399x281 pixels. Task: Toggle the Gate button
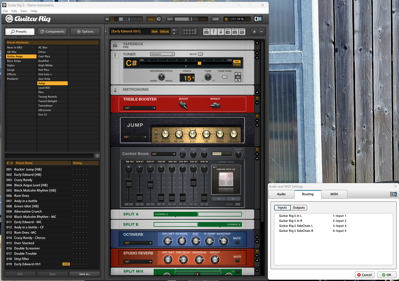[151, 19]
